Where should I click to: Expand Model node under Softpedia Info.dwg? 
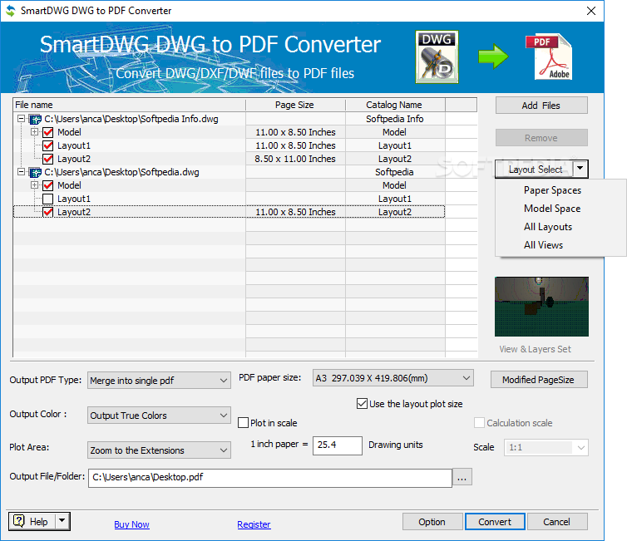34,132
